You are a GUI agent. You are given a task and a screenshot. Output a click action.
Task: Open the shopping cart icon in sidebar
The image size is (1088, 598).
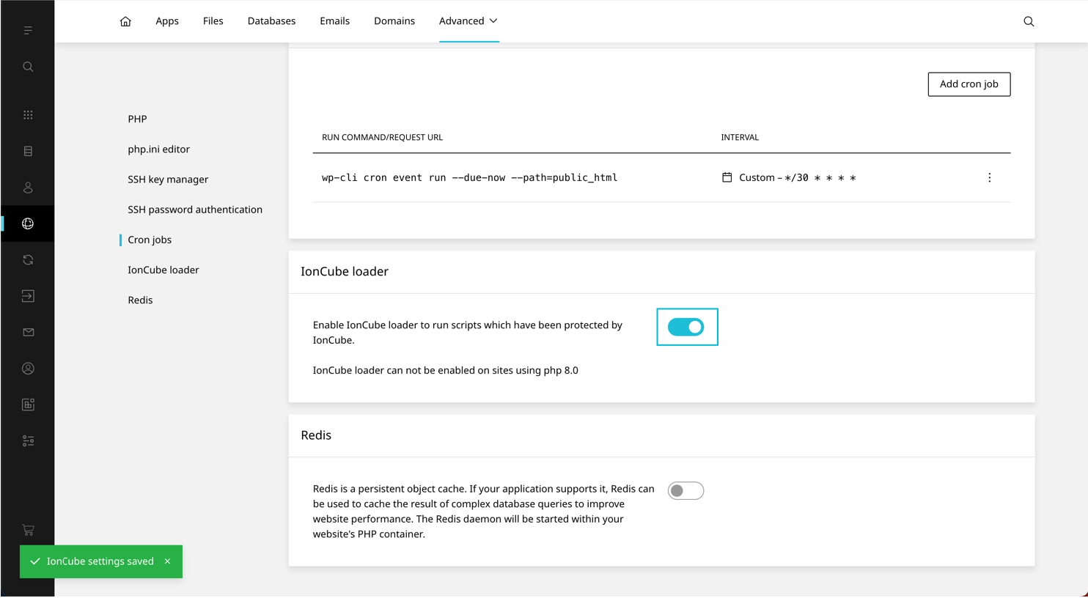click(28, 530)
